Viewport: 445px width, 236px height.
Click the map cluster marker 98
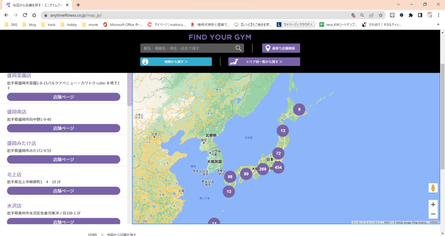pos(230,177)
